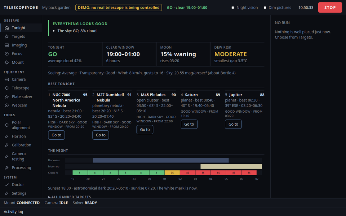This screenshot has width=346, height=216.
Task: Click the Camera IDLE status
Action: pos(56,203)
